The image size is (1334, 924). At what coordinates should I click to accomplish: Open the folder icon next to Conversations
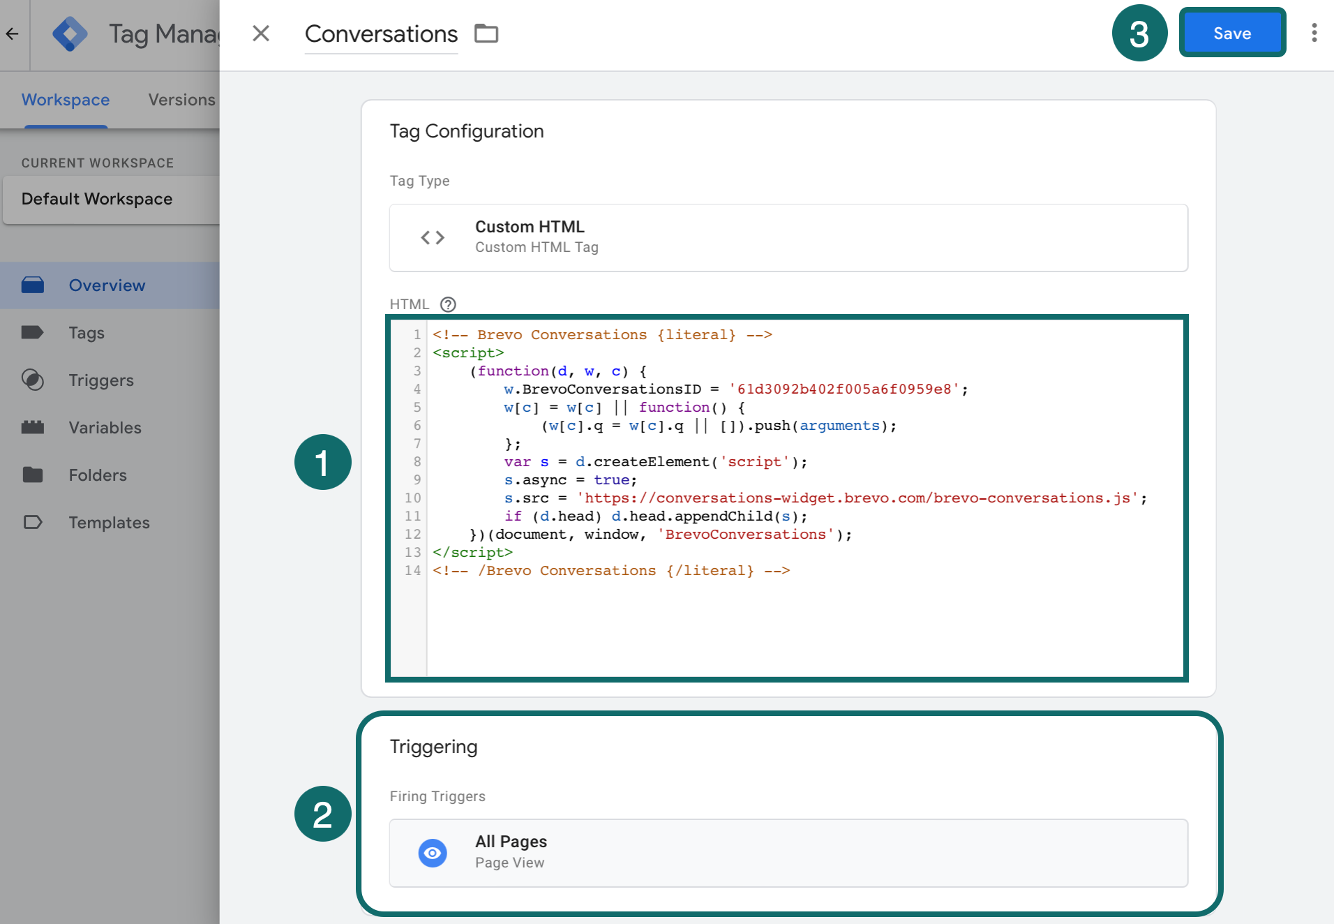point(486,33)
